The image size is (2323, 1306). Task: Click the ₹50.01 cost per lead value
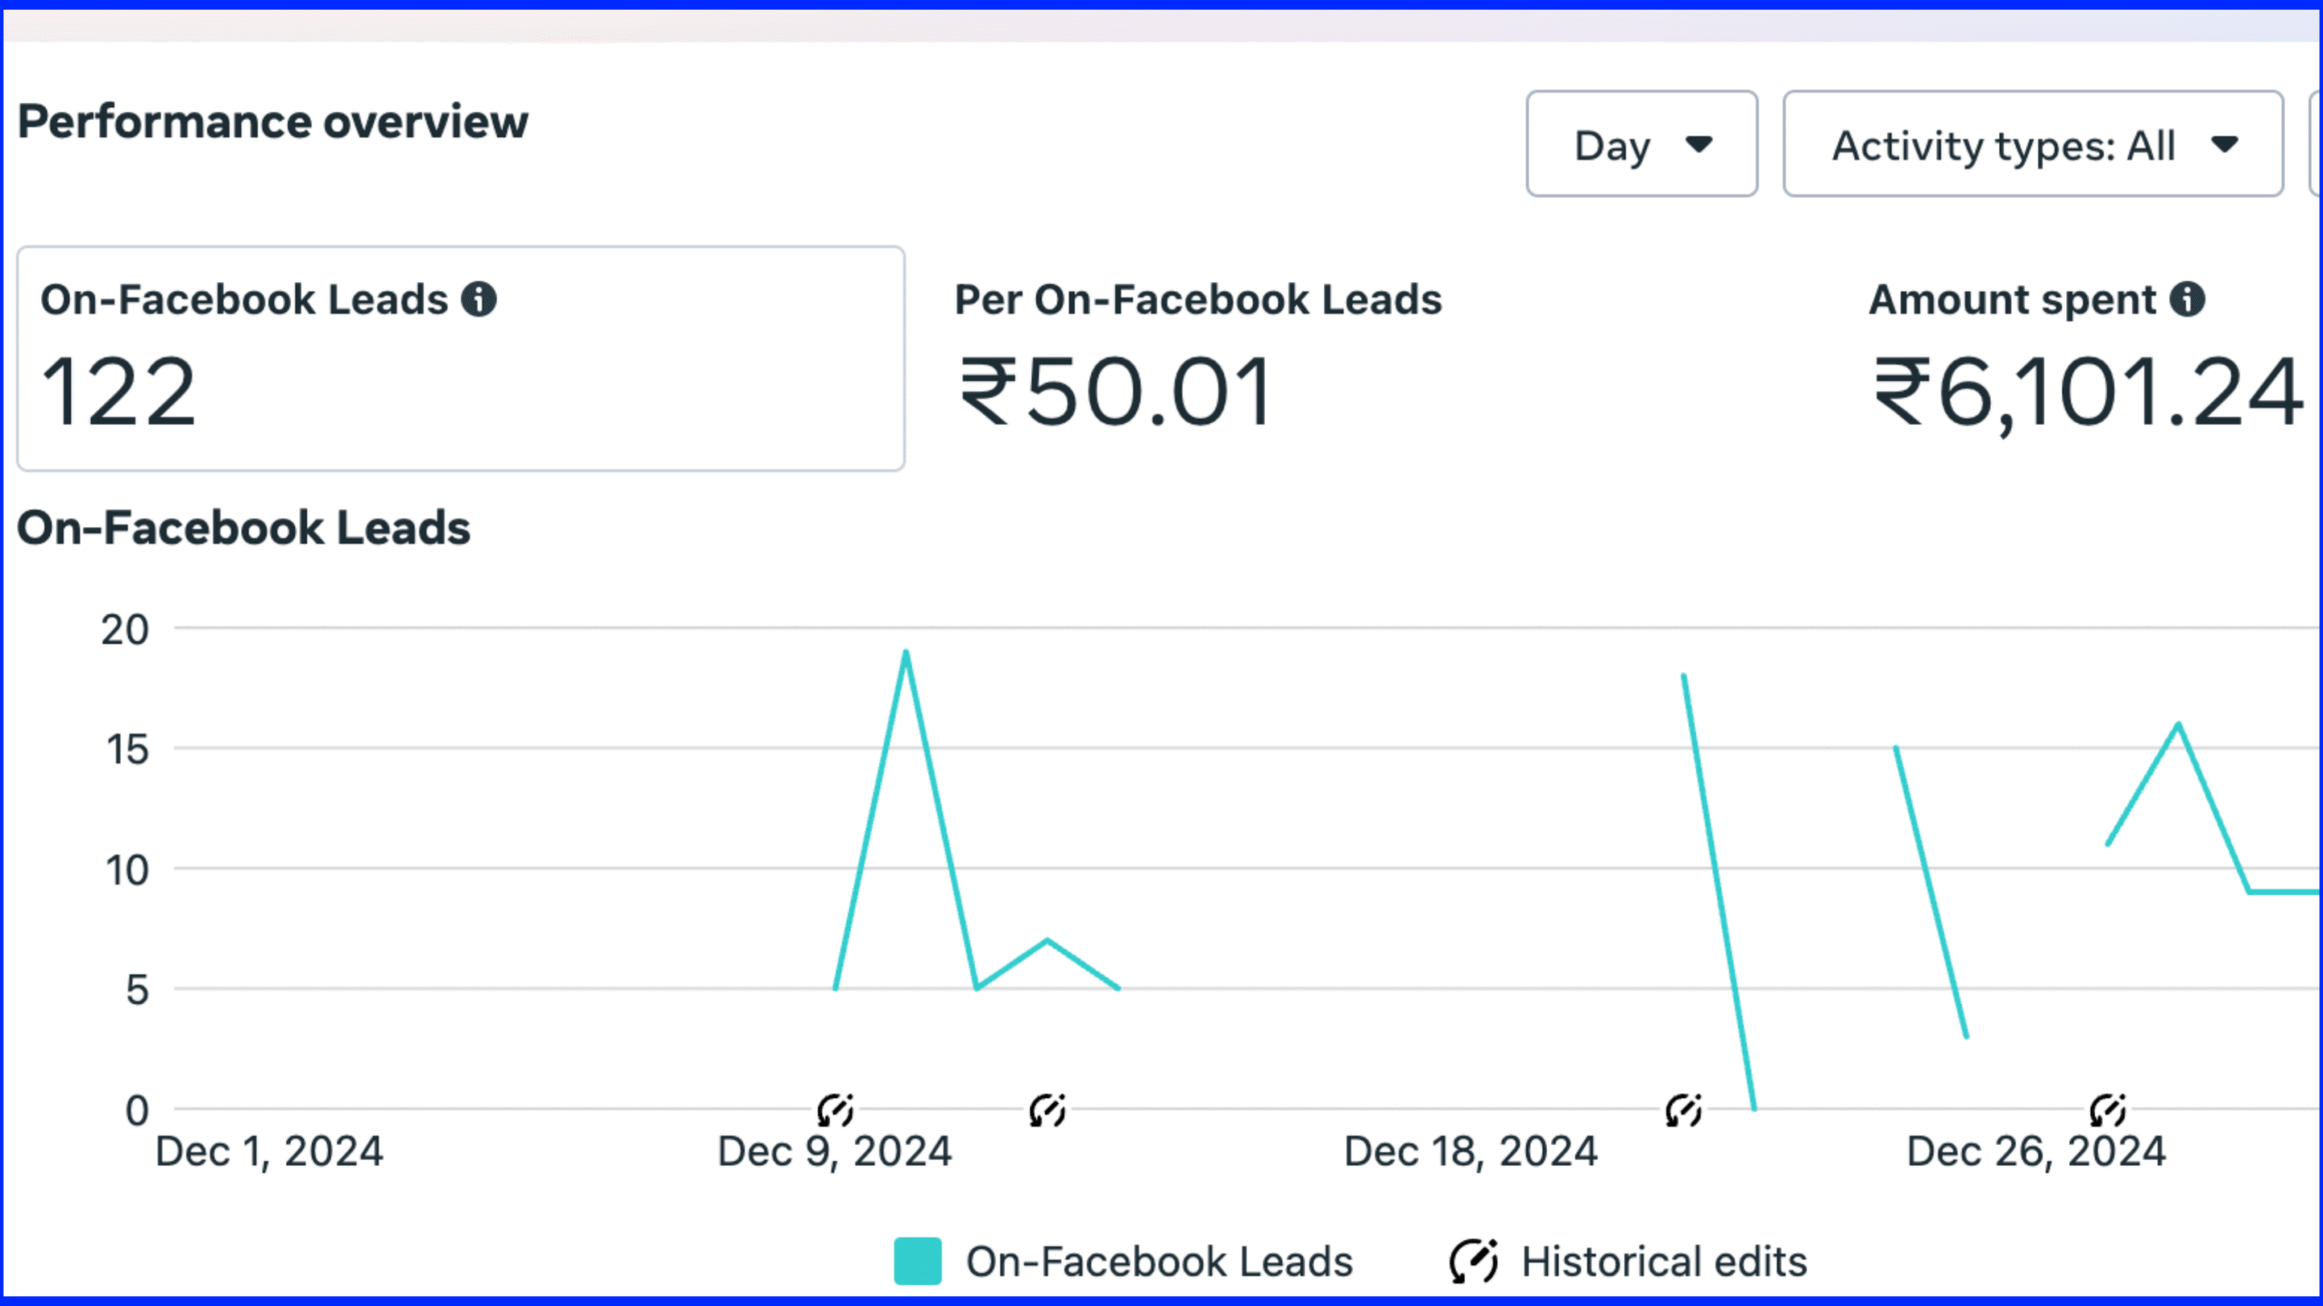tap(1115, 392)
